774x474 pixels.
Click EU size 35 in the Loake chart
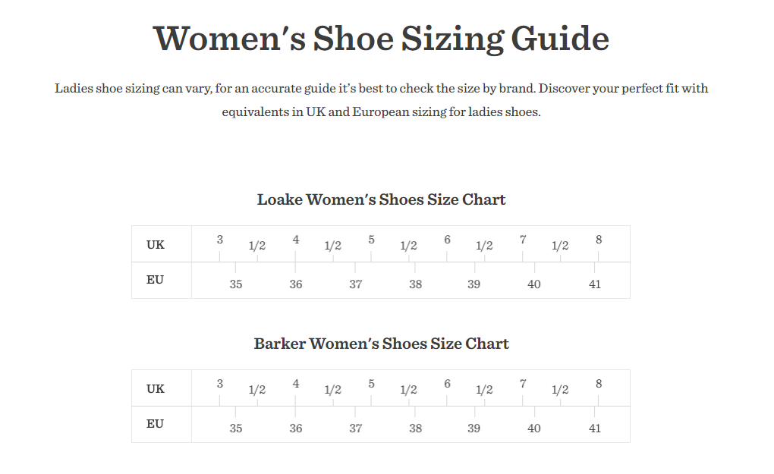tap(236, 284)
